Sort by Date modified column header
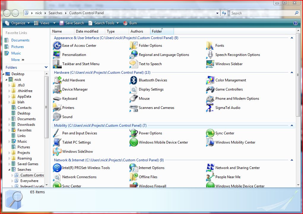Screen dimensions: 303x214 [x=89, y=31]
